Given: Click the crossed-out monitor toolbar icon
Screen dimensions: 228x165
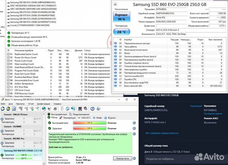Looking at the screenshot, I should click(80, 108).
